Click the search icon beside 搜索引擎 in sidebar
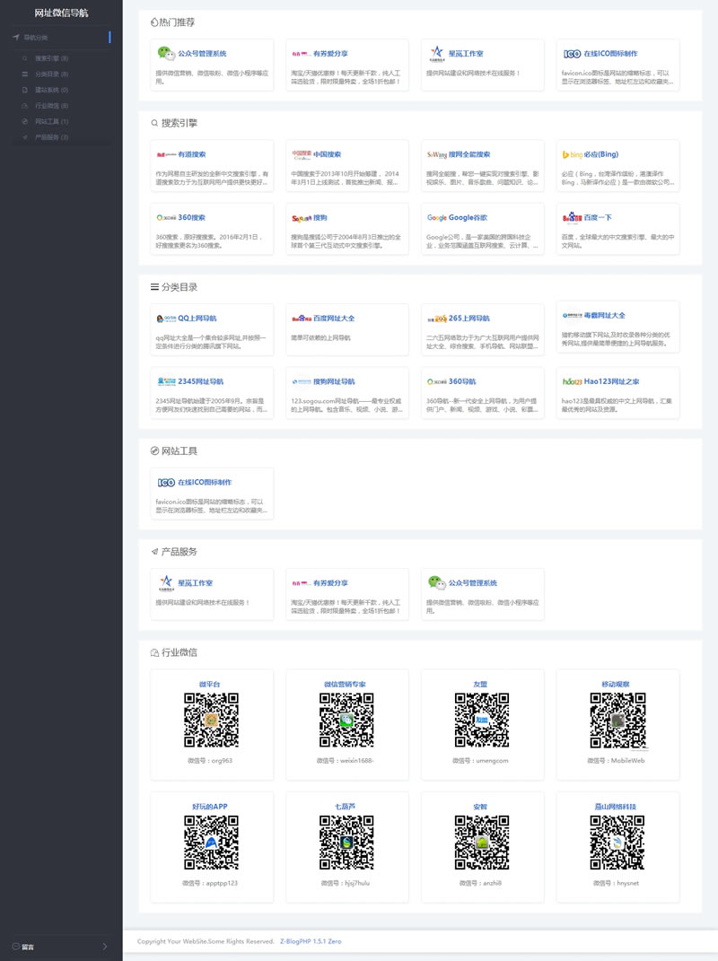The width and height of the screenshot is (718, 961). pyautogui.click(x=24, y=58)
